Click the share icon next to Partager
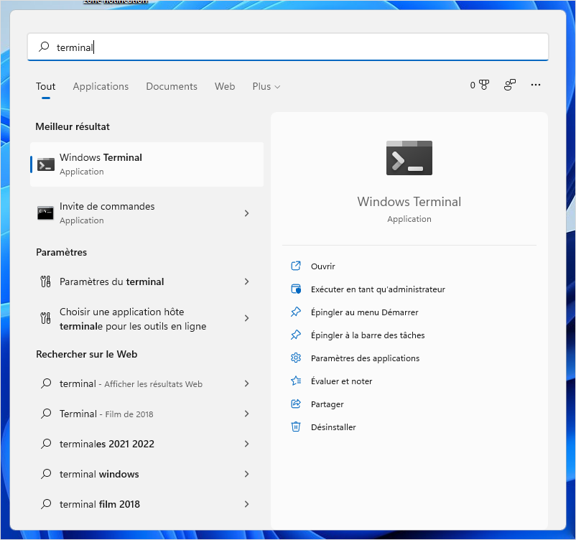The width and height of the screenshot is (576, 540). 296,404
